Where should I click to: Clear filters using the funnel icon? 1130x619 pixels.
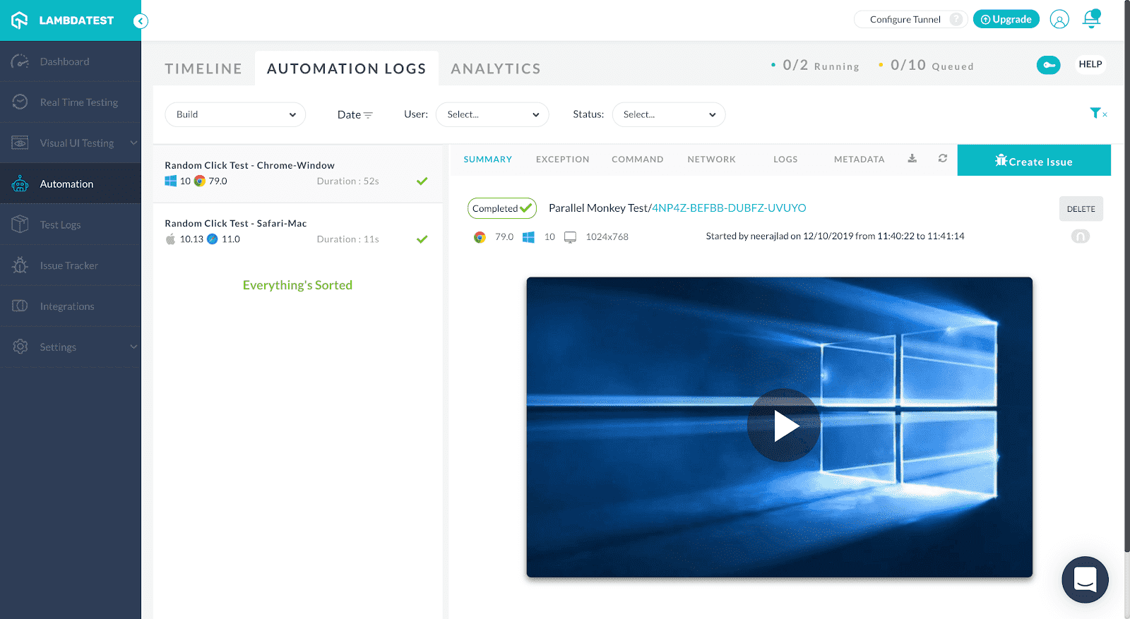pos(1098,113)
